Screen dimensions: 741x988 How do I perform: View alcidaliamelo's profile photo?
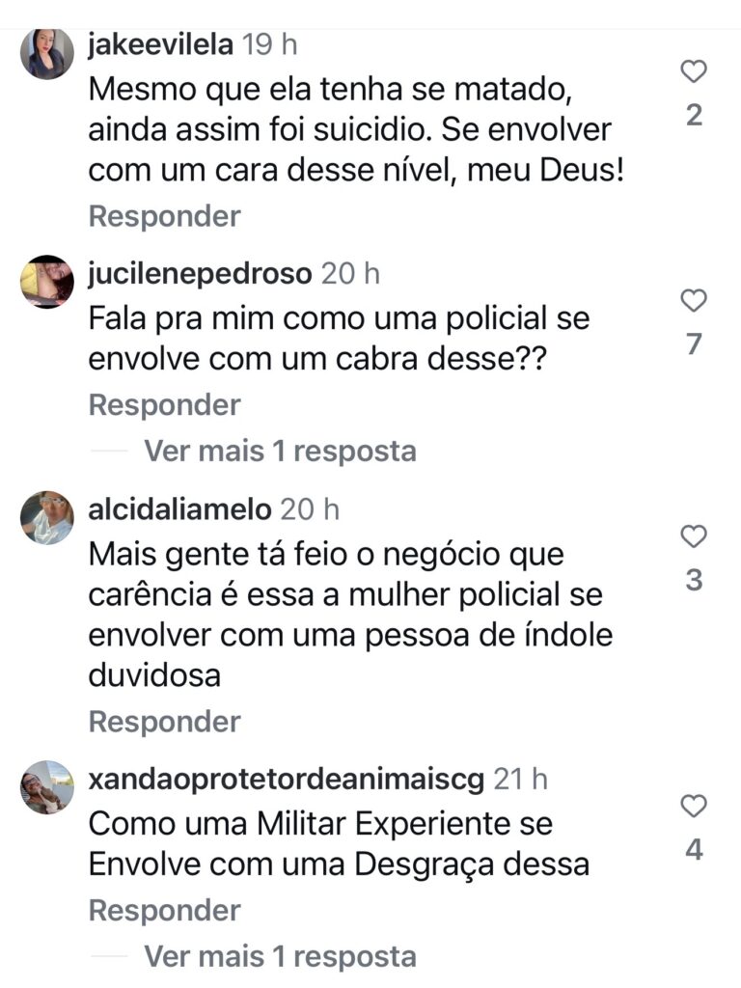pyautogui.click(x=47, y=517)
